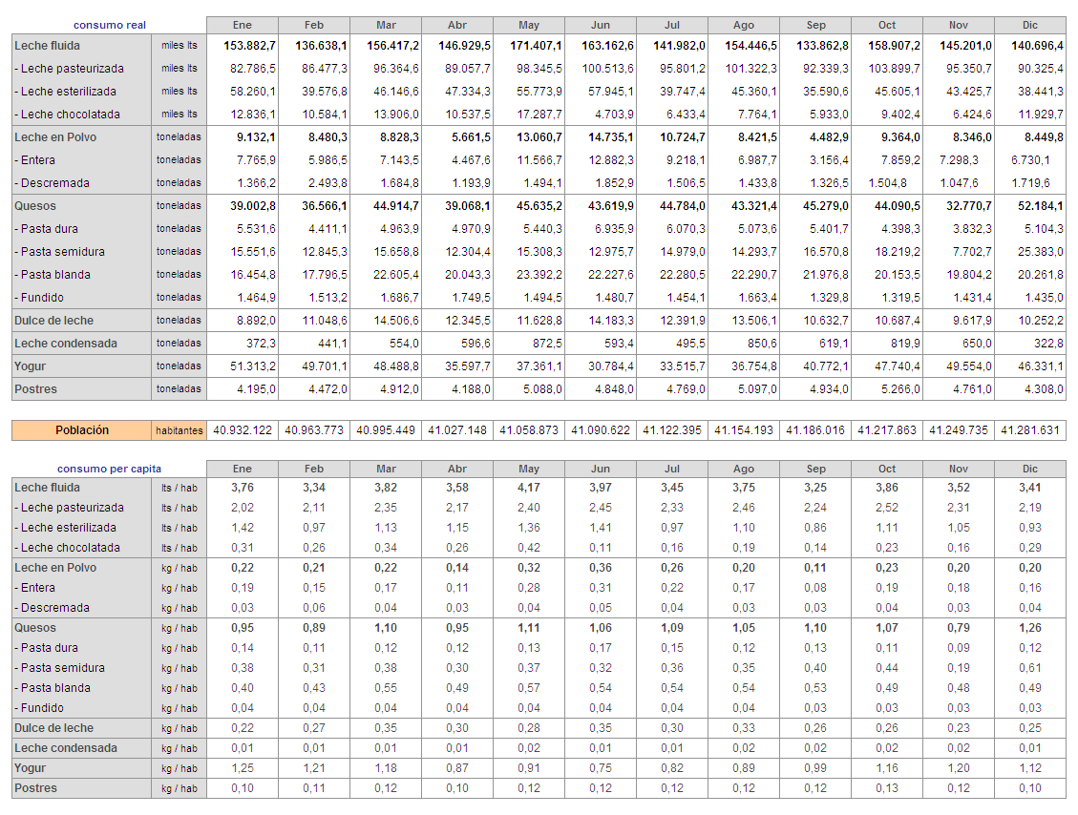Click per capita Pasta semidura value 0,61
The image size is (1078, 815).
(x=1030, y=668)
